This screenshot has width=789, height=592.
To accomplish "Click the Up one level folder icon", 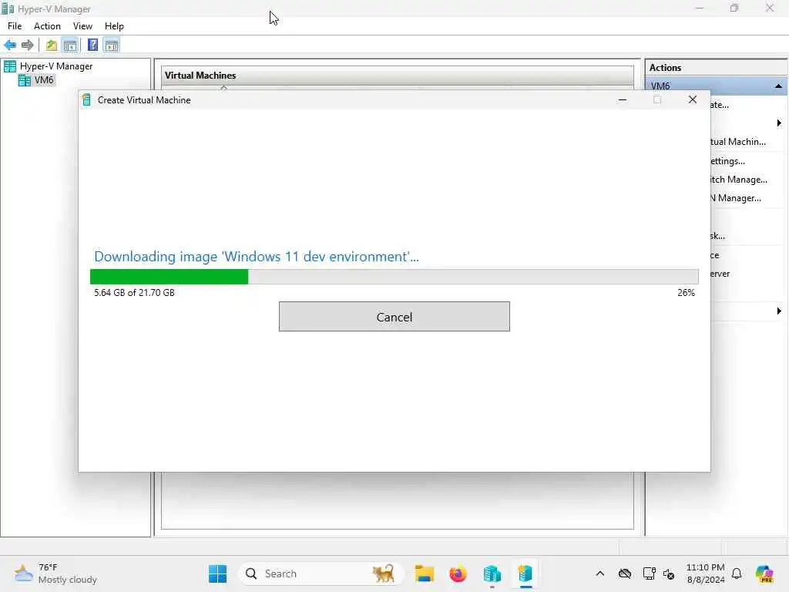I will (52, 45).
